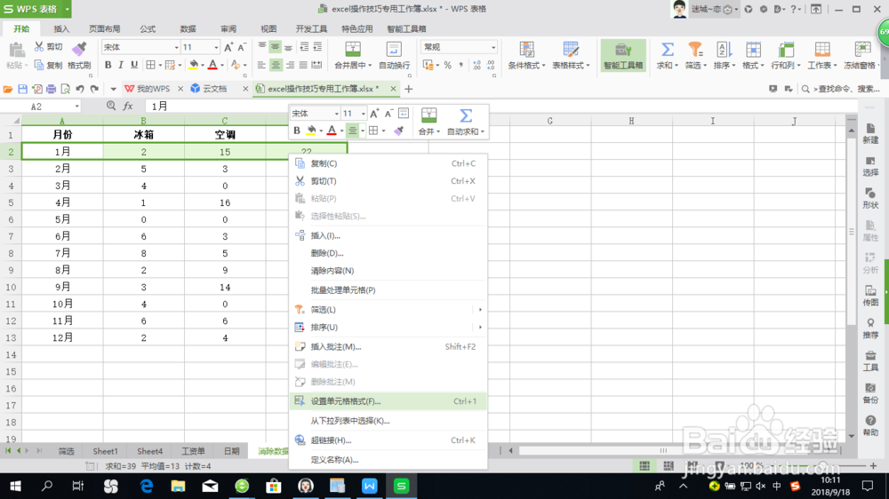Open mini toolbar font size dropdown
The height and width of the screenshot is (499, 889).
(363, 114)
